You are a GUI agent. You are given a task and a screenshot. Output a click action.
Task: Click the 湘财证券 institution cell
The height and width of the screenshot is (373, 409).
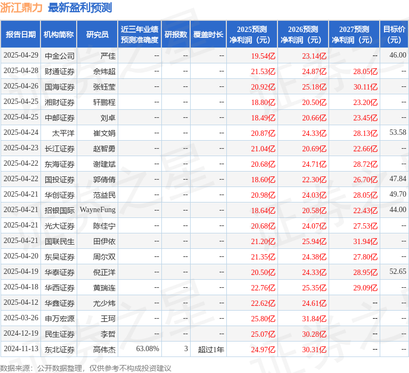pos(60,102)
